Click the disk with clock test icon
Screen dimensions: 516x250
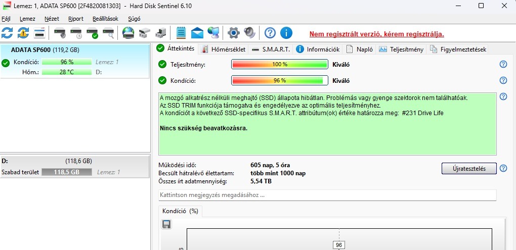tap(76, 33)
